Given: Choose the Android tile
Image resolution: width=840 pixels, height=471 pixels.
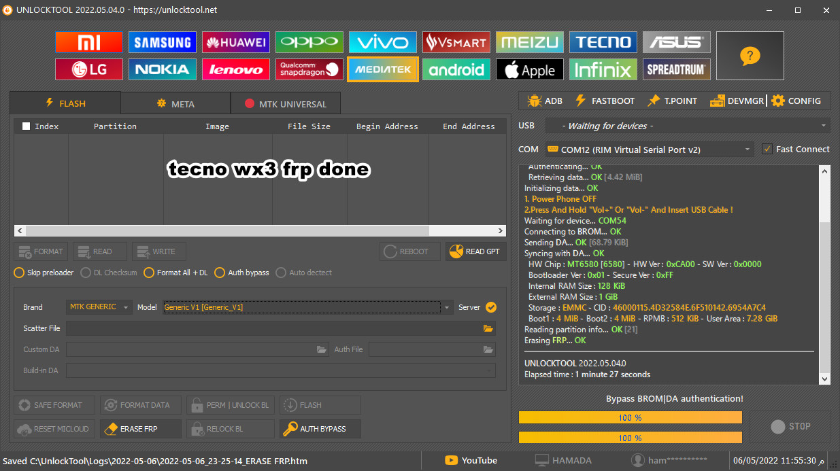Looking at the screenshot, I should [456, 69].
